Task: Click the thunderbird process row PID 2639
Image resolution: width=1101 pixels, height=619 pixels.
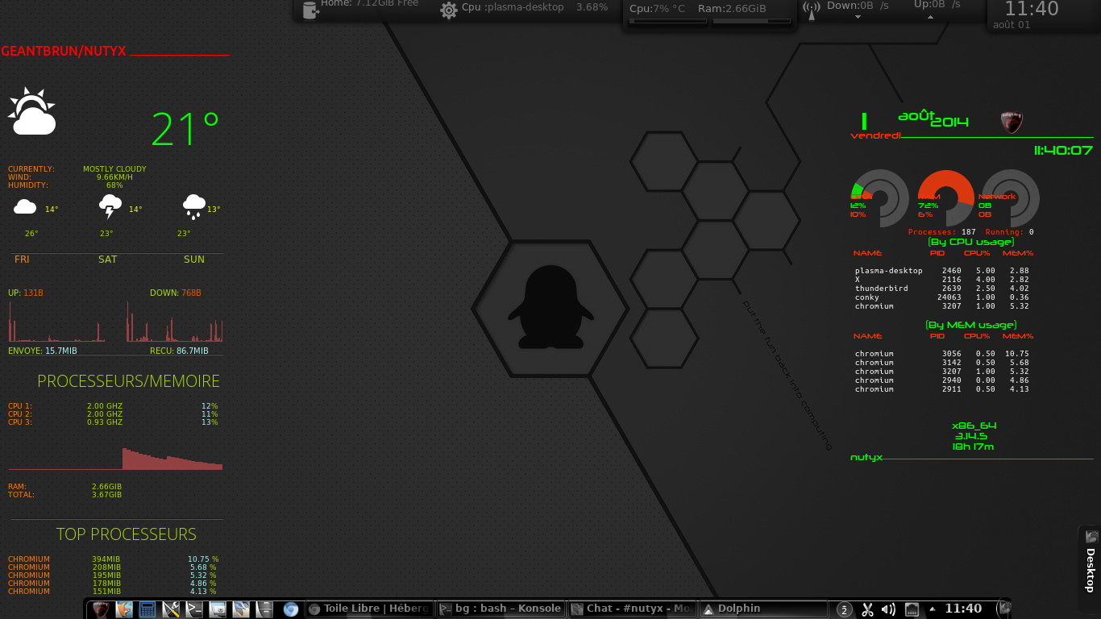Action: 941,289
